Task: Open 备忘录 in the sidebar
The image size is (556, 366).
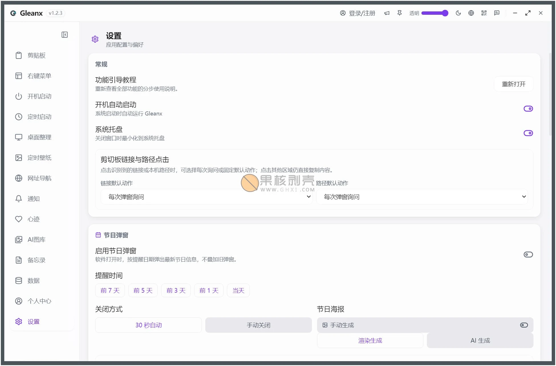Action: point(42,260)
